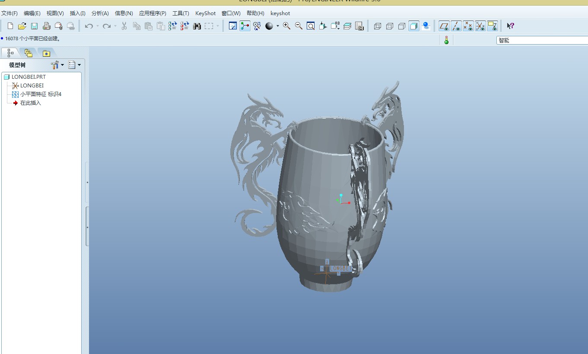This screenshot has height=354, width=588.
Task: Open the Layers stack icon
Action: 347,26
